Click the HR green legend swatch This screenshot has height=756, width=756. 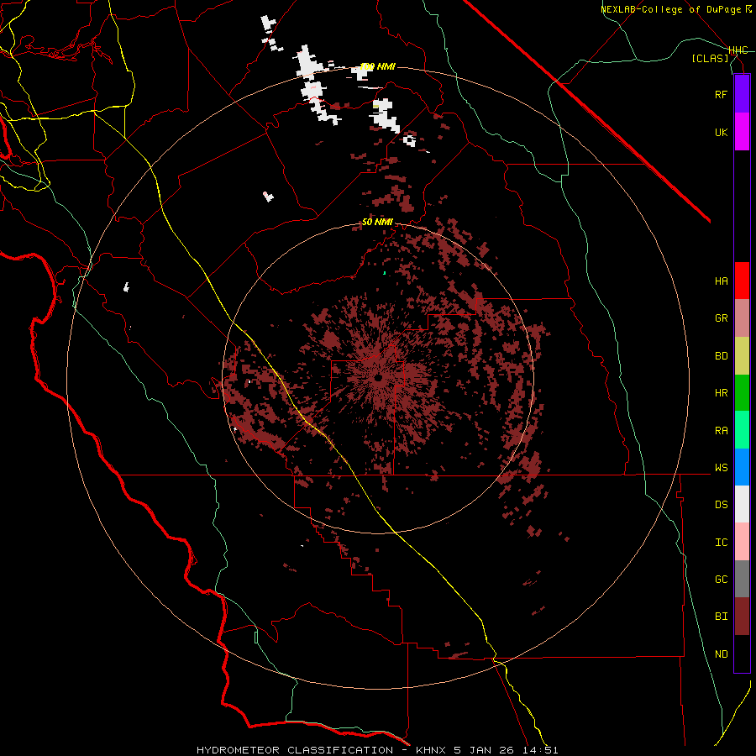point(742,393)
